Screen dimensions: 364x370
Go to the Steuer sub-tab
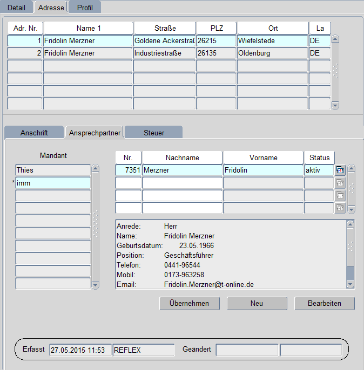tap(154, 133)
